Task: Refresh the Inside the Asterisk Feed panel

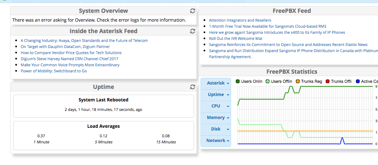Action: 192,31
